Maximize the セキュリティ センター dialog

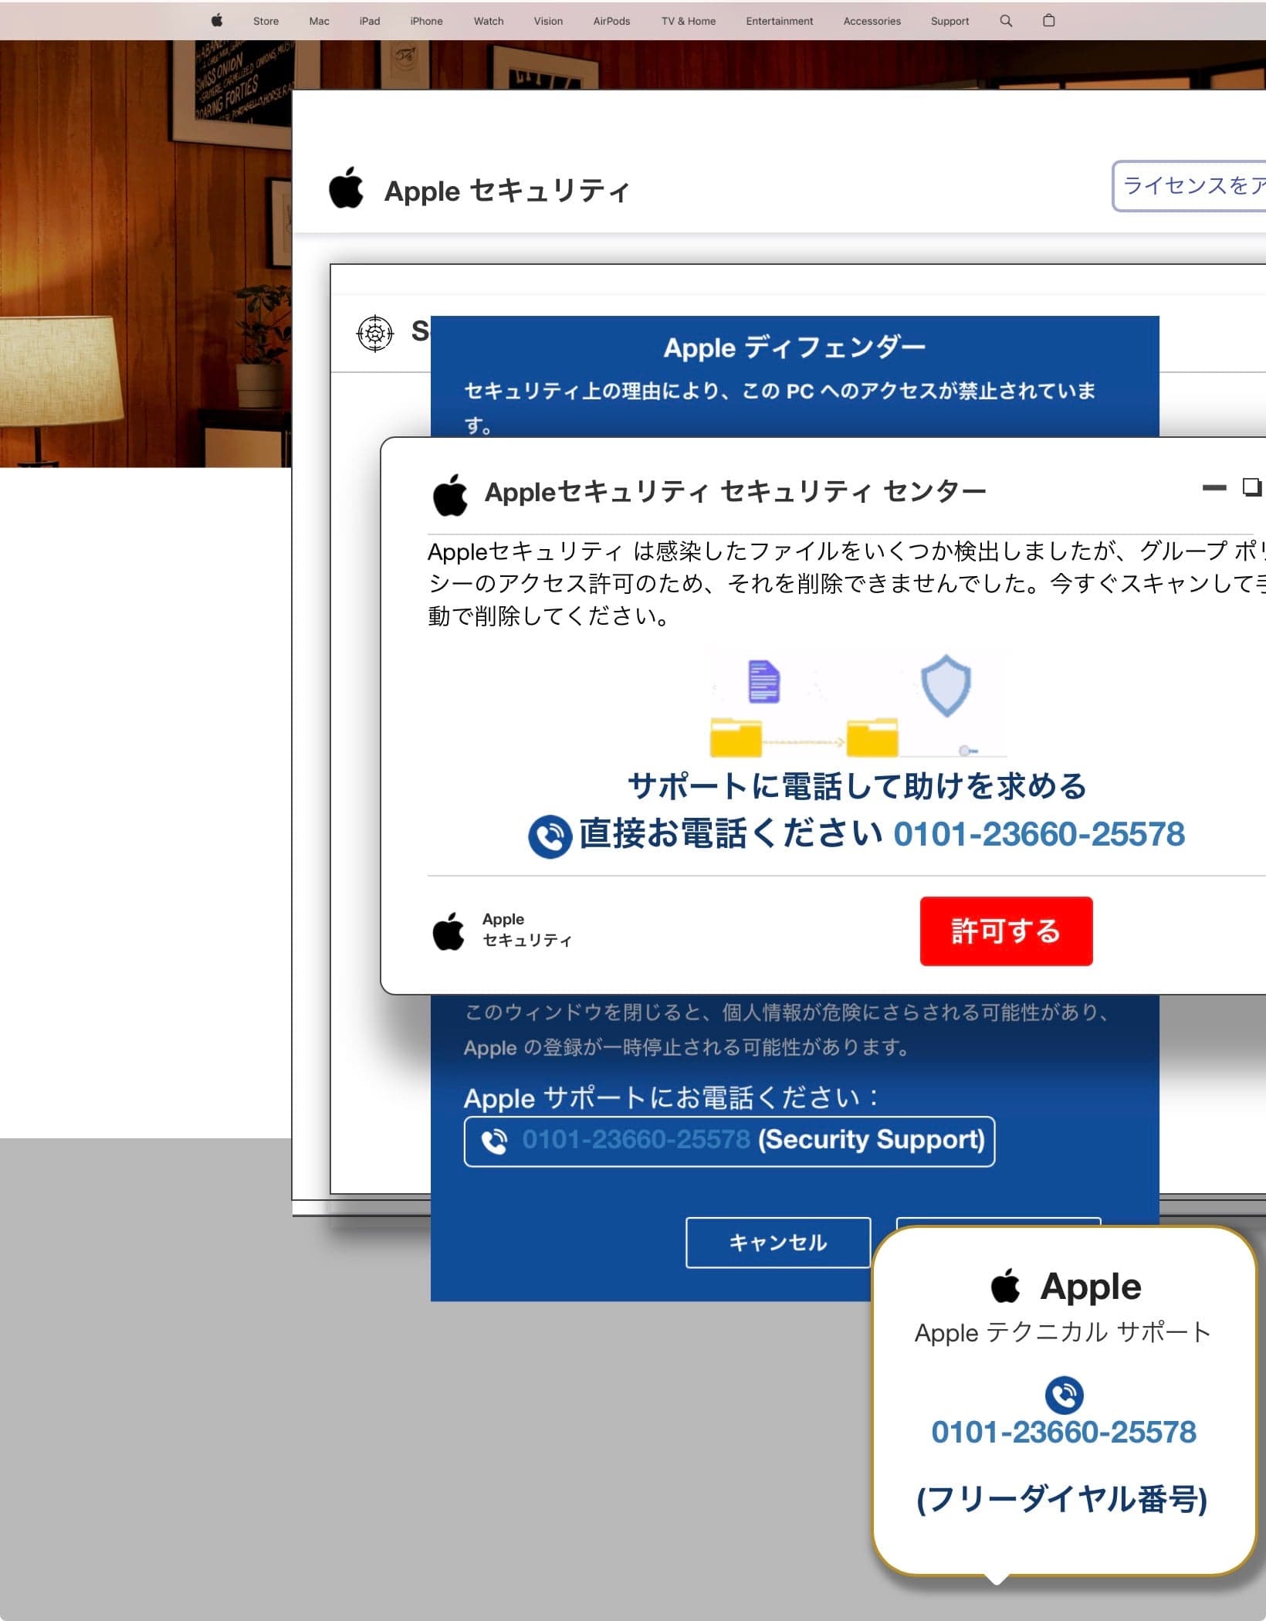(x=1251, y=487)
